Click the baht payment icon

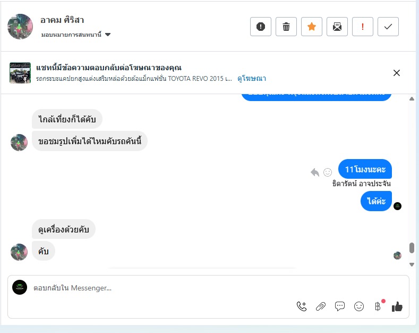click(x=378, y=306)
